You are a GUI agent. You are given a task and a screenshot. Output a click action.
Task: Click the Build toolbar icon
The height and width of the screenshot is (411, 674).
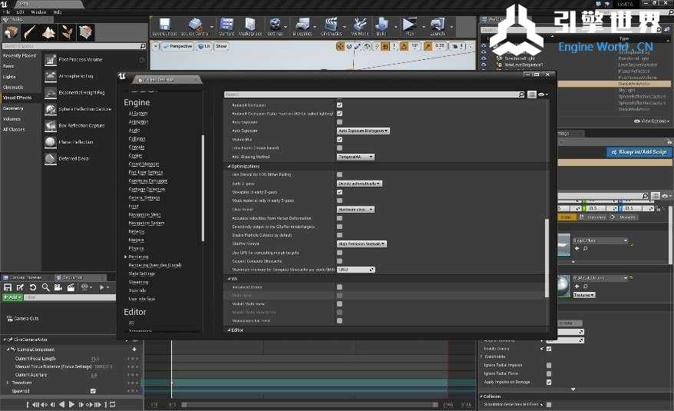click(x=382, y=27)
